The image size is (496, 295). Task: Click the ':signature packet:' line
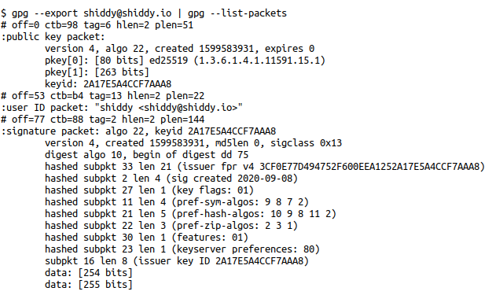138,131
